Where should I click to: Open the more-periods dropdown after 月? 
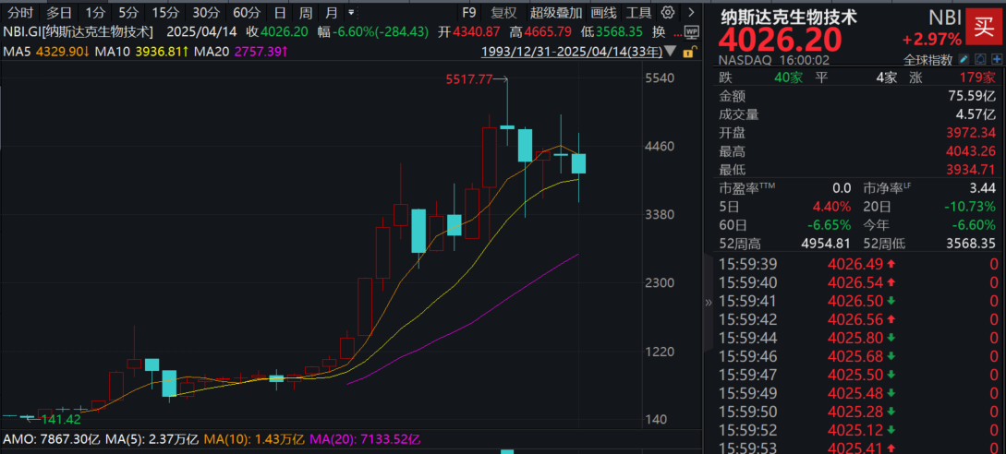(351, 12)
